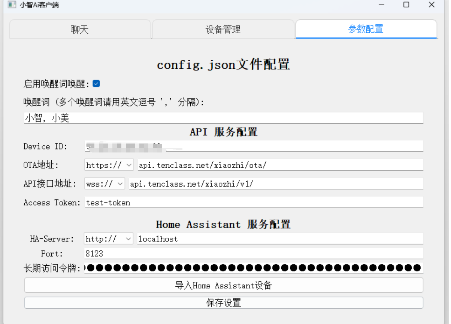Image resolution: width=451 pixels, height=324 pixels.
Task: Select the 参数配置 tab
Action: coord(366,29)
